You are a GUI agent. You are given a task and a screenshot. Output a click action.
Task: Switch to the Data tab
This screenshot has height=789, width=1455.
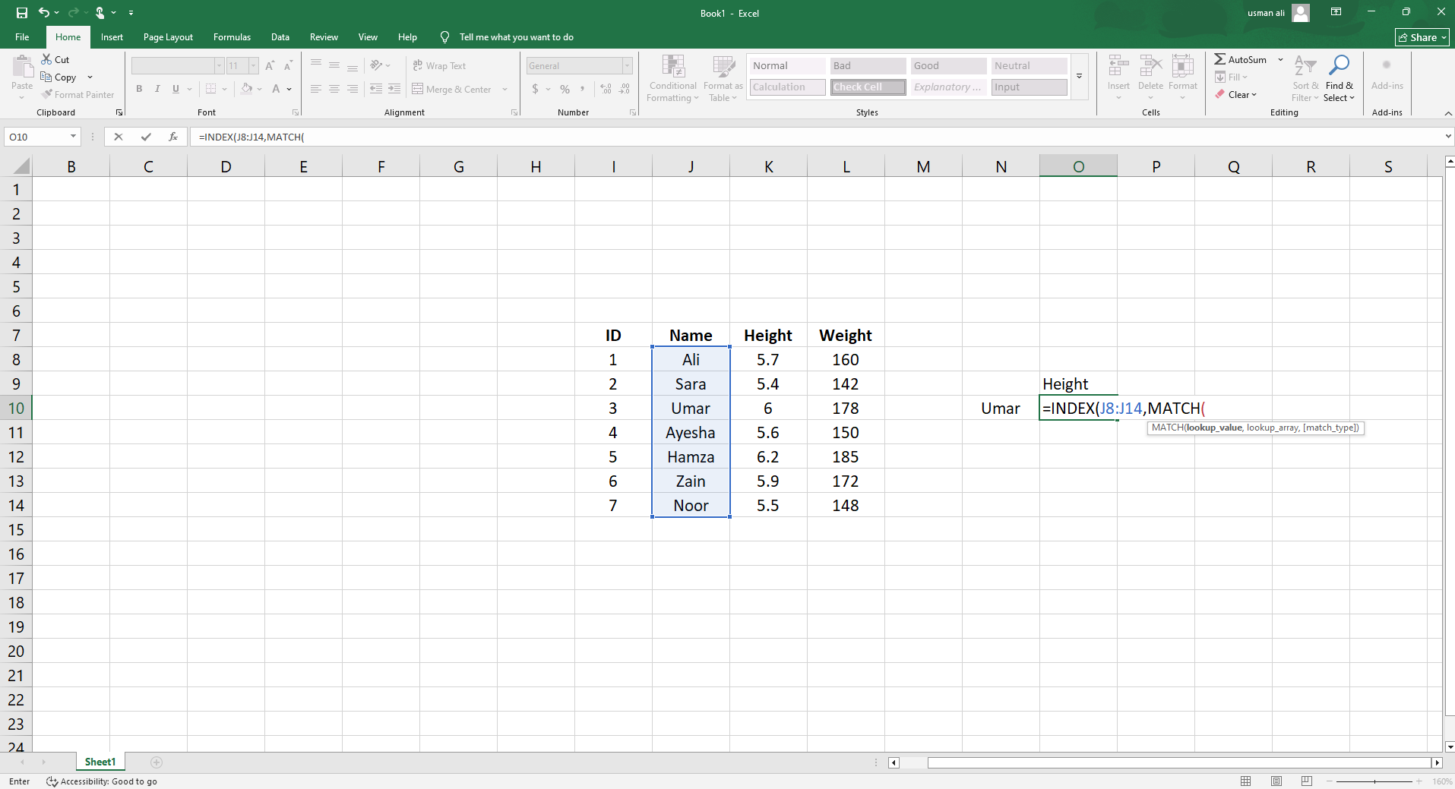280,37
